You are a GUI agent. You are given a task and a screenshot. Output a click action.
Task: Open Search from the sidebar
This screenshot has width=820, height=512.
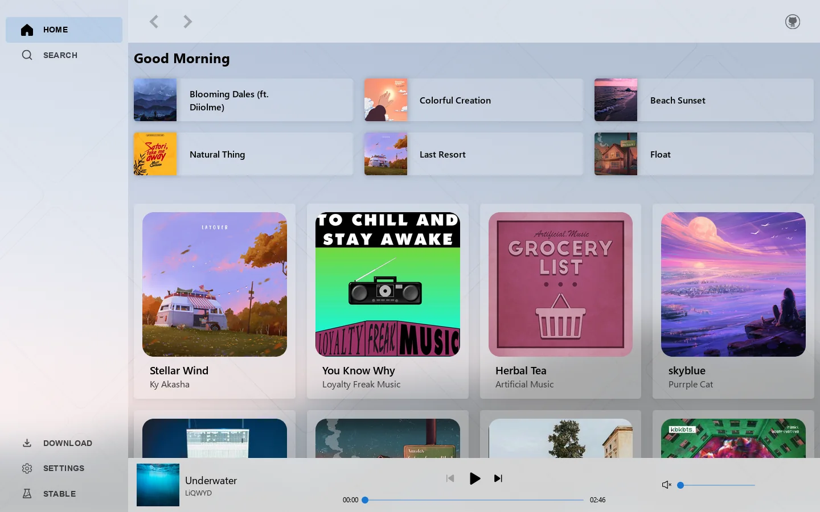pos(64,55)
